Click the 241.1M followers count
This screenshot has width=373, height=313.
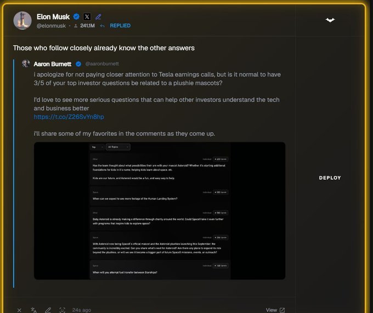tap(84, 26)
